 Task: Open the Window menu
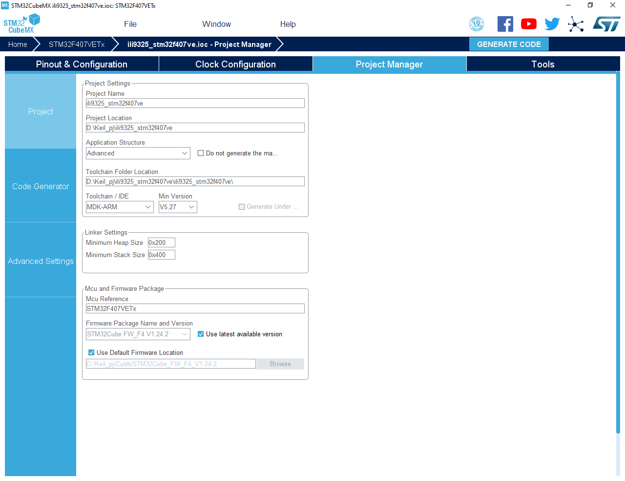tap(216, 24)
